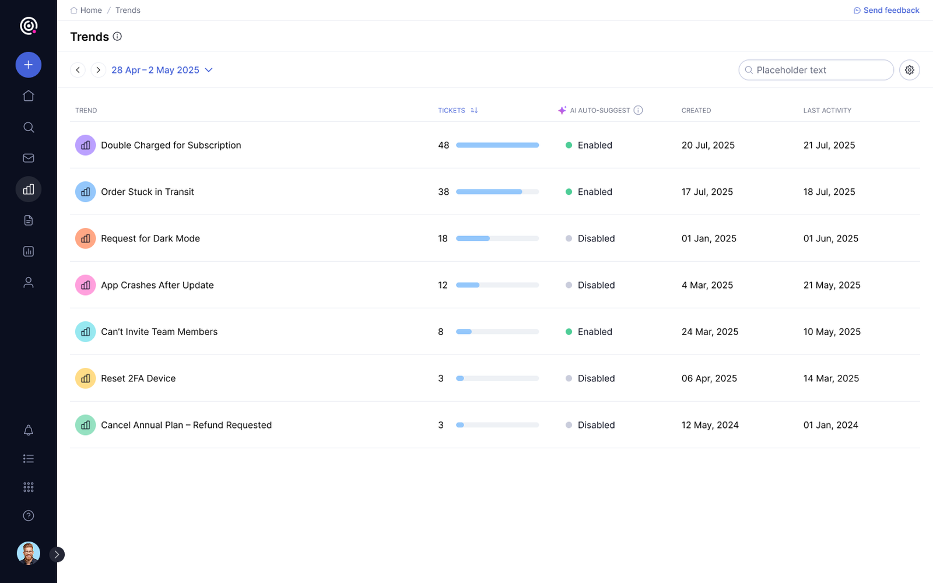Sort by the Tickets column header
The height and width of the screenshot is (583, 933).
click(x=458, y=110)
